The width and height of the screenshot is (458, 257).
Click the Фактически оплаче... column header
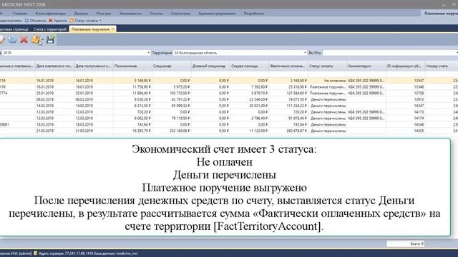tap(288, 66)
